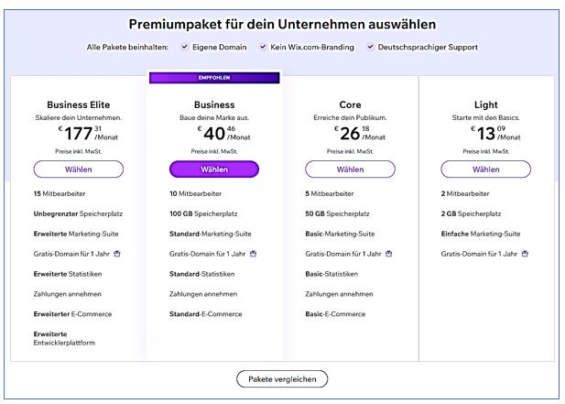
Task: Click the Starte mit den Basics tagline
Action: [x=485, y=117]
